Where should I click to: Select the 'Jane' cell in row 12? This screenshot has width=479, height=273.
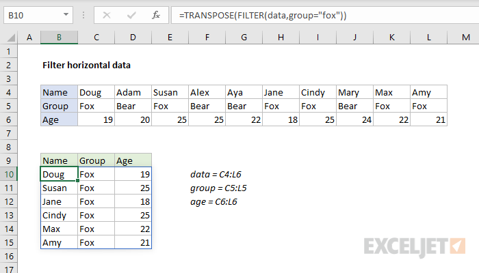pyautogui.click(x=60, y=202)
